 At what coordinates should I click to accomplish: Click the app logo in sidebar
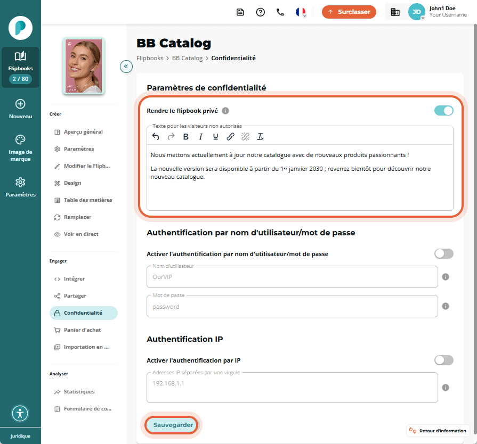pos(20,28)
